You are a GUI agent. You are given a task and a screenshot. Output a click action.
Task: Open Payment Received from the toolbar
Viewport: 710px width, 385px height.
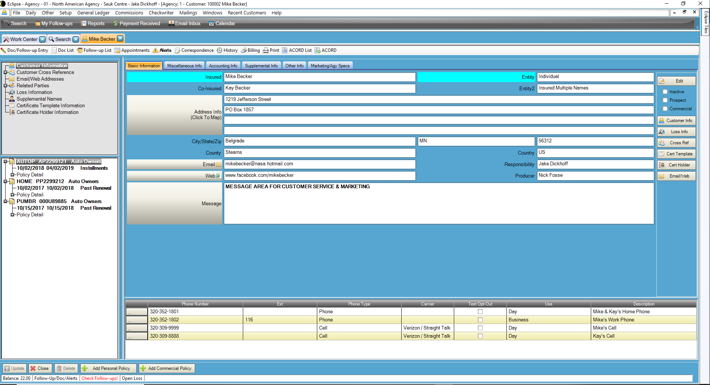click(137, 23)
